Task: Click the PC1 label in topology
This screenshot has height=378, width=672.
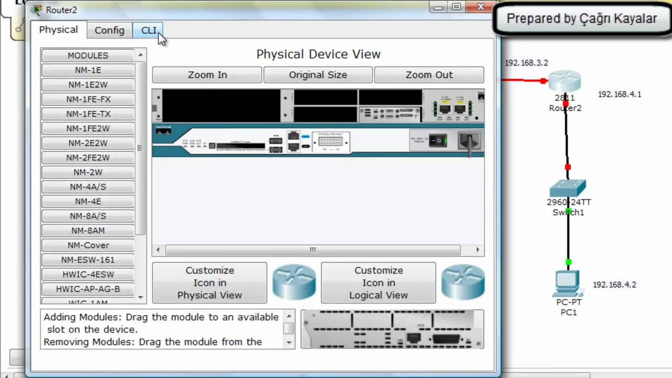Action: pyautogui.click(x=569, y=312)
